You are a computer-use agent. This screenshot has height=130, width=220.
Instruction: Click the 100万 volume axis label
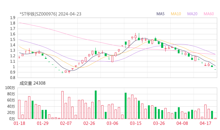click(x=10, y=88)
